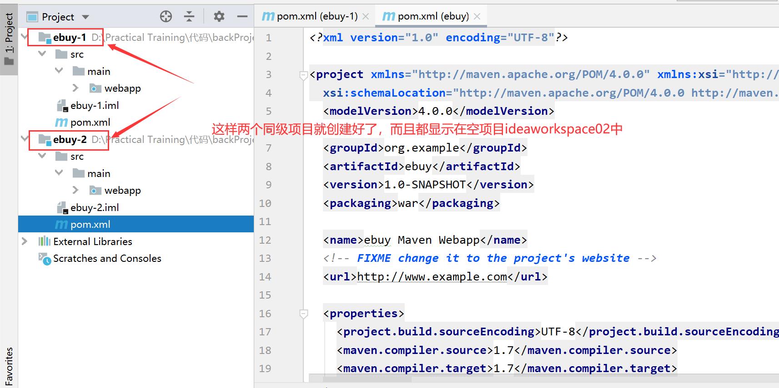
Task: Click Maven icon on pom.xml (ebuy-1) tab
Action: coord(268,17)
